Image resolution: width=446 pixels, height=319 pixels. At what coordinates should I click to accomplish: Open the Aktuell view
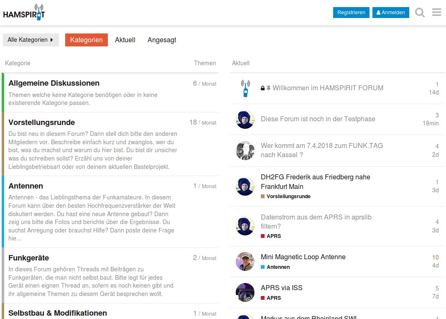(x=125, y=40)
